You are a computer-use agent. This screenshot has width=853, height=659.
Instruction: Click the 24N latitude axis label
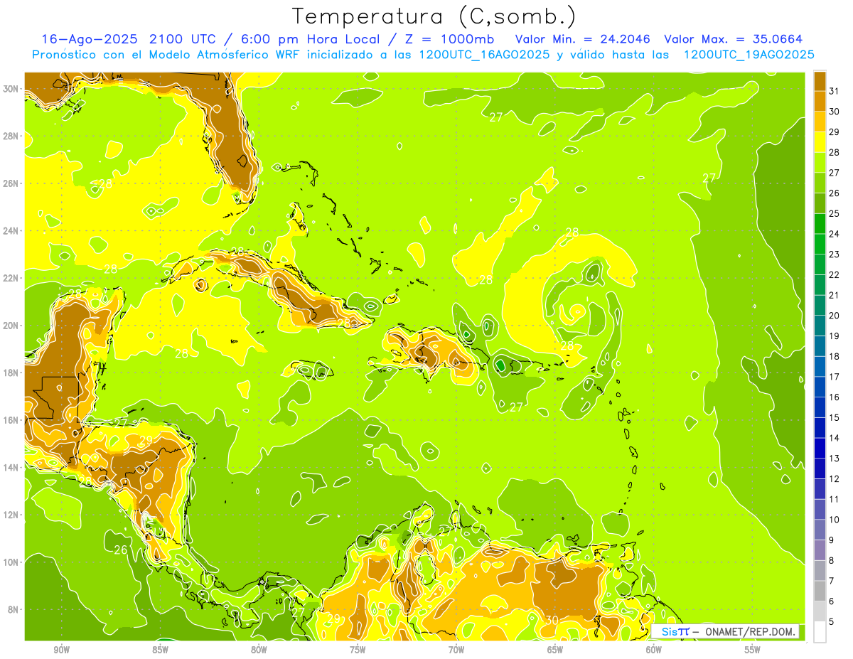point(11,230)
